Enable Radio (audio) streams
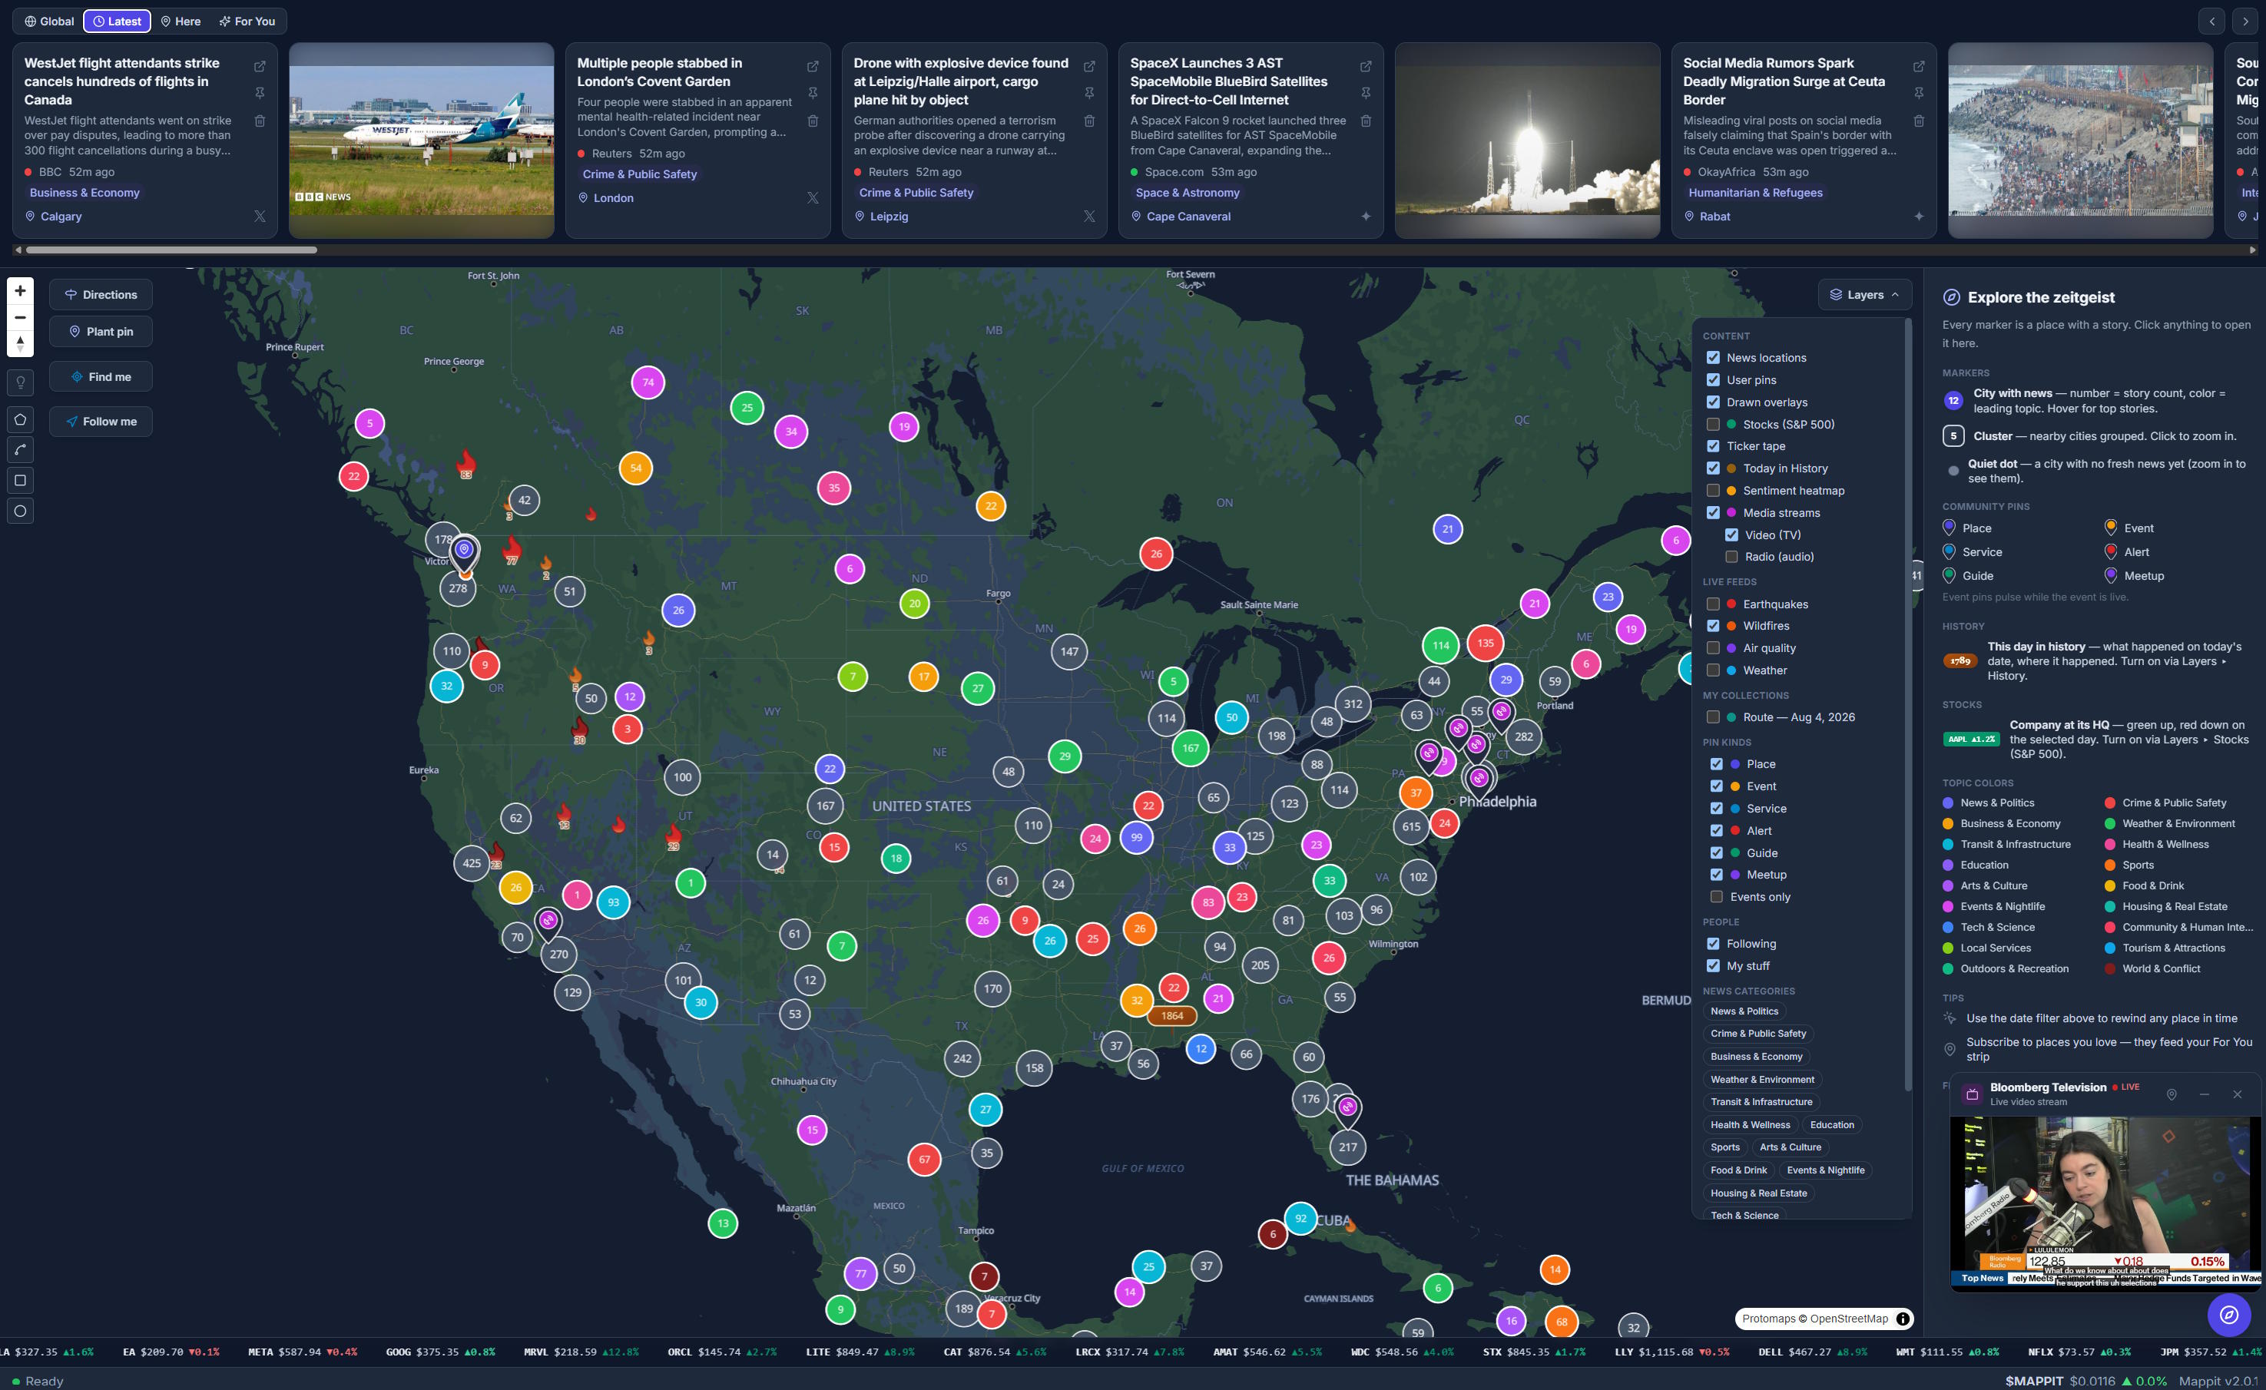The height and width of the screenshot is (1390, 2266). pyautogui.click(x=1731, y=556)
